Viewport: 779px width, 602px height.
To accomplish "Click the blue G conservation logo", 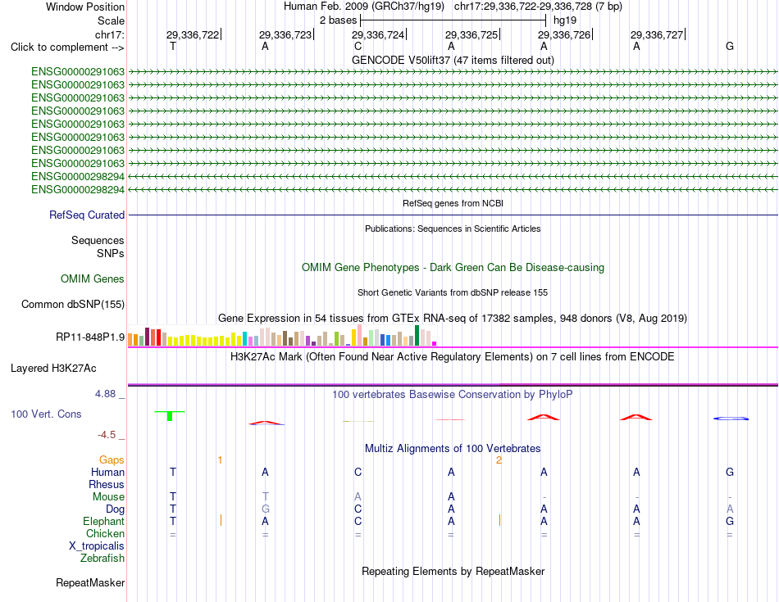I will point(731,419).
